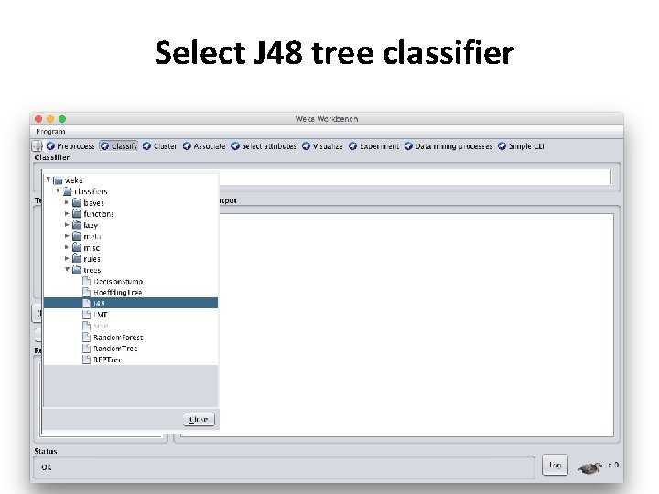Click the yellow macOS minimize button

click(50, 119)
